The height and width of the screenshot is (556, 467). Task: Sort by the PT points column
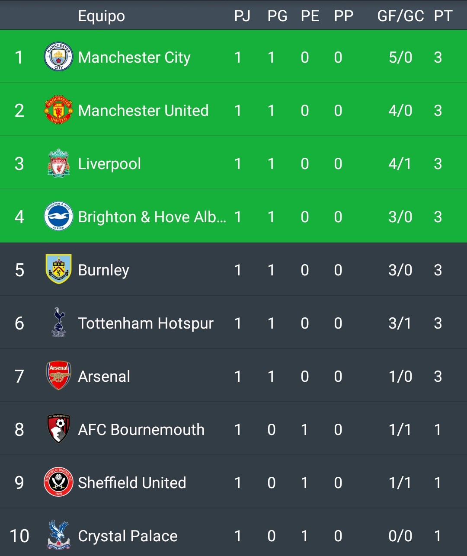(x=443, y=16)
